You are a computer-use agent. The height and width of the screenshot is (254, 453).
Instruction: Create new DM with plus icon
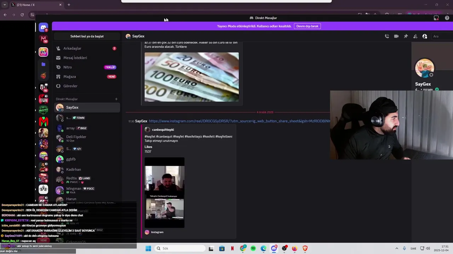pyautogui.click(x=116, y=99)
